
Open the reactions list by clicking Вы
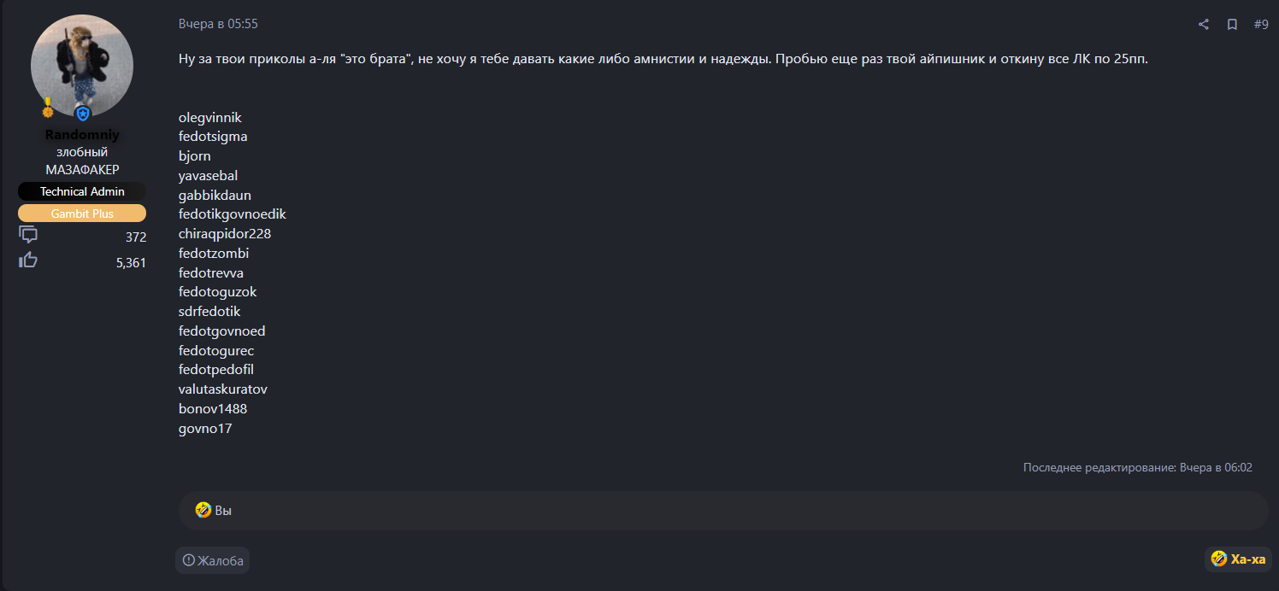223,511
